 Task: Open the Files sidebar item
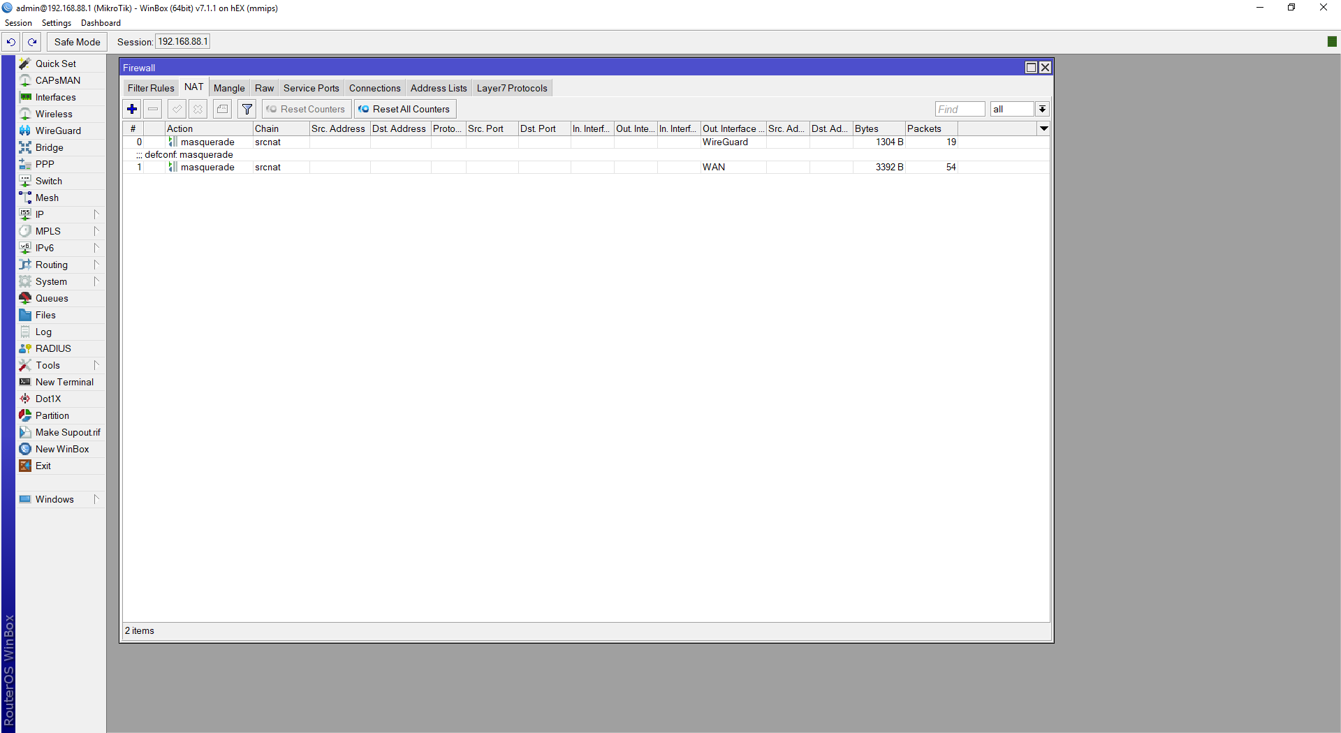click(61, 315)
